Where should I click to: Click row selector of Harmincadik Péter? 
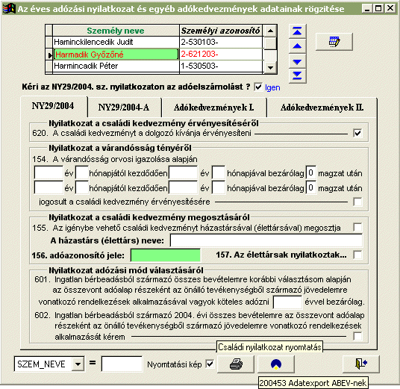pyautogui.click(x=49, y=66)
